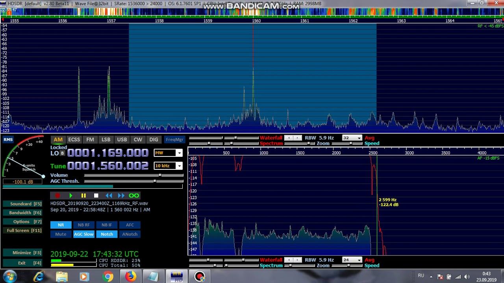504x283 pixels.
Task: Open upper Avg dropdown showing 32
Action: (x=352, y=138)
